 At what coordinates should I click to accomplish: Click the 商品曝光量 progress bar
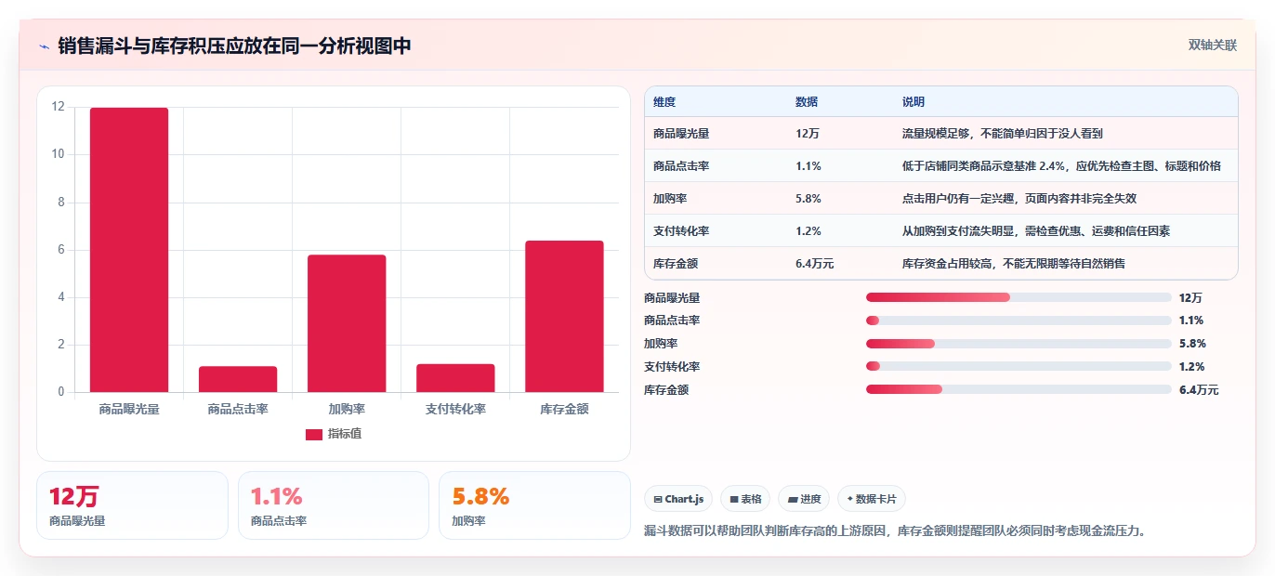tap(1019, 297)
